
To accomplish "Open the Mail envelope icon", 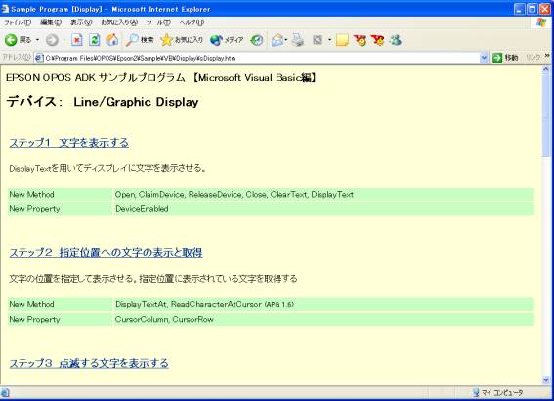I will pos(277,40).
